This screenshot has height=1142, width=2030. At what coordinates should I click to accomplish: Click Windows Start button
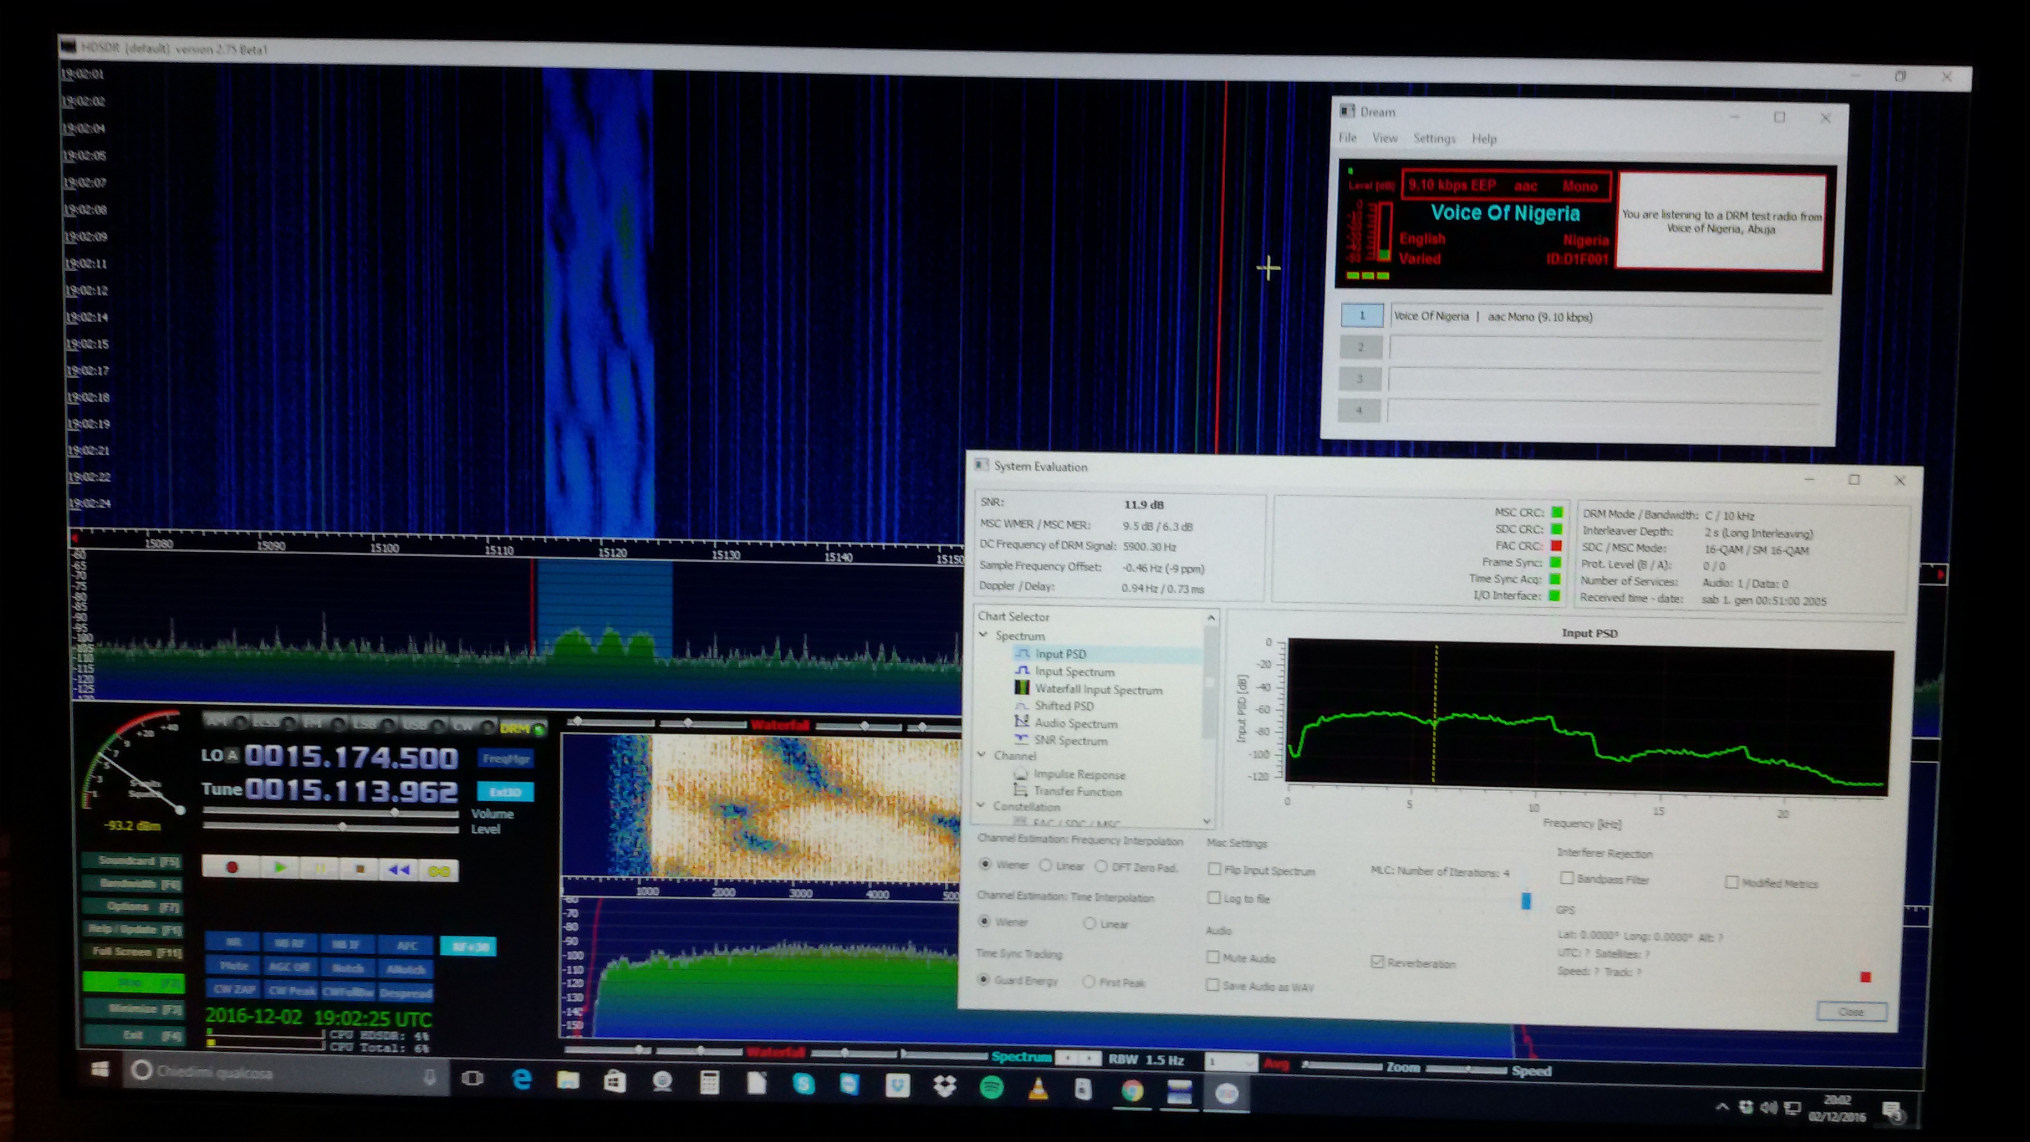tap(100, 1070)
